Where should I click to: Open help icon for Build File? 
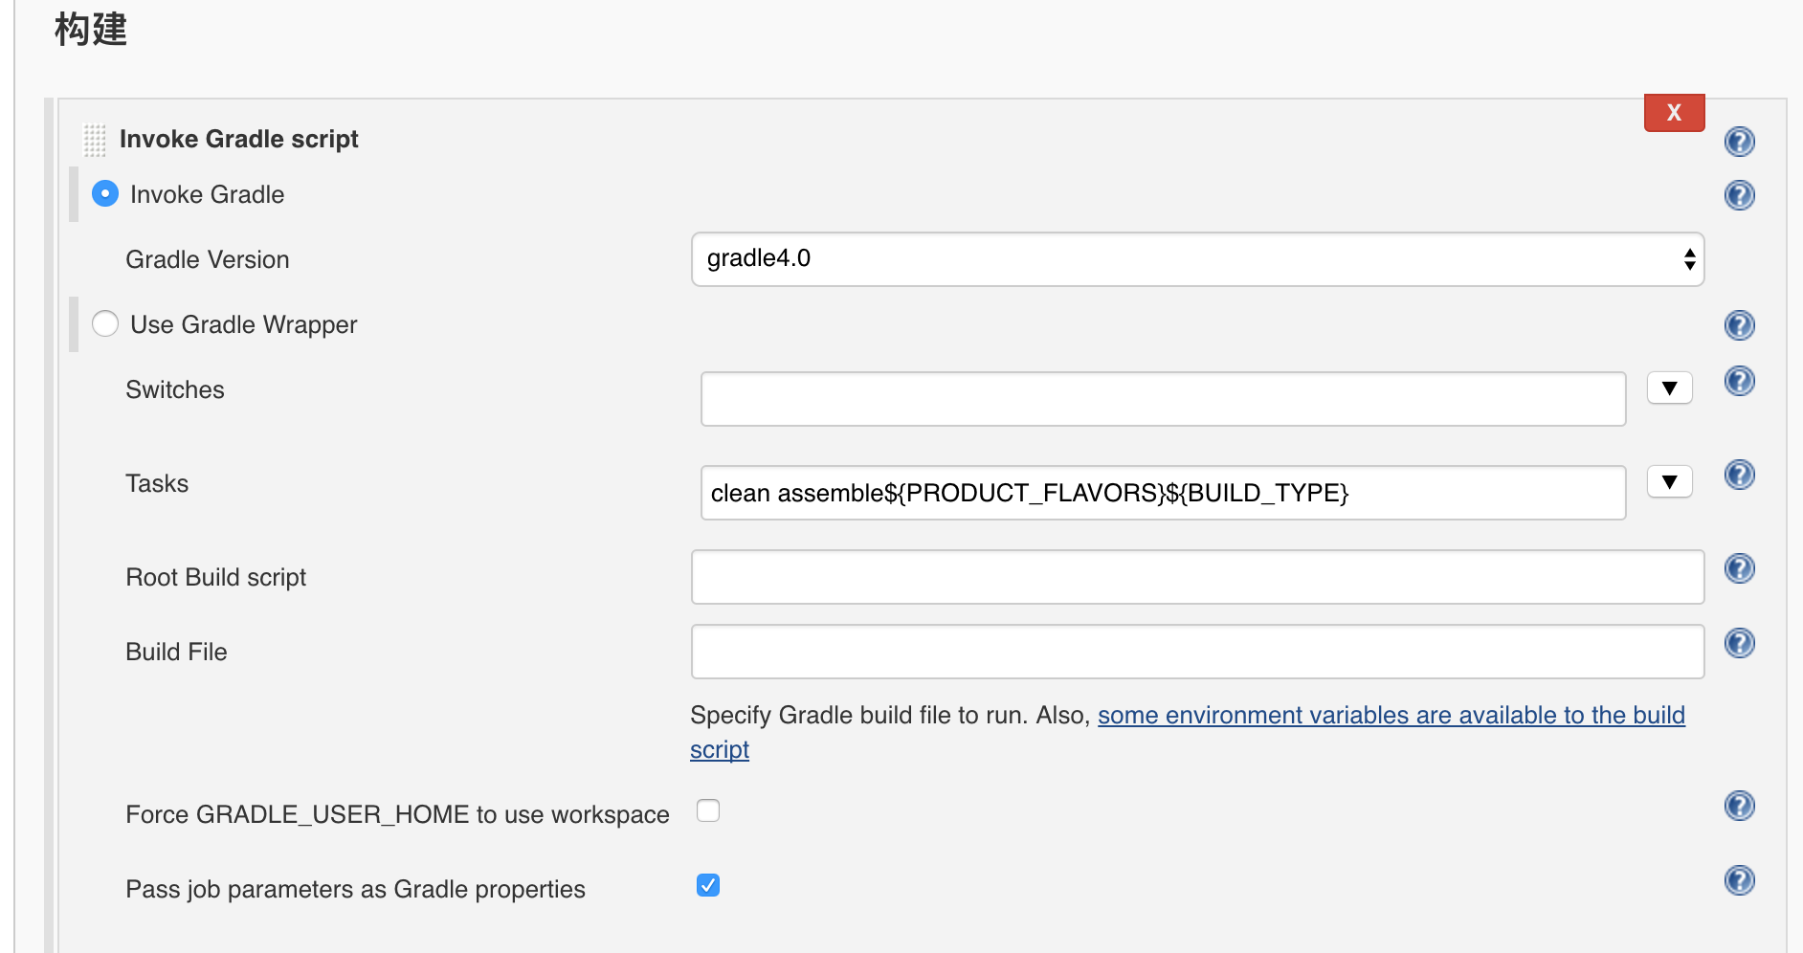1739,643
